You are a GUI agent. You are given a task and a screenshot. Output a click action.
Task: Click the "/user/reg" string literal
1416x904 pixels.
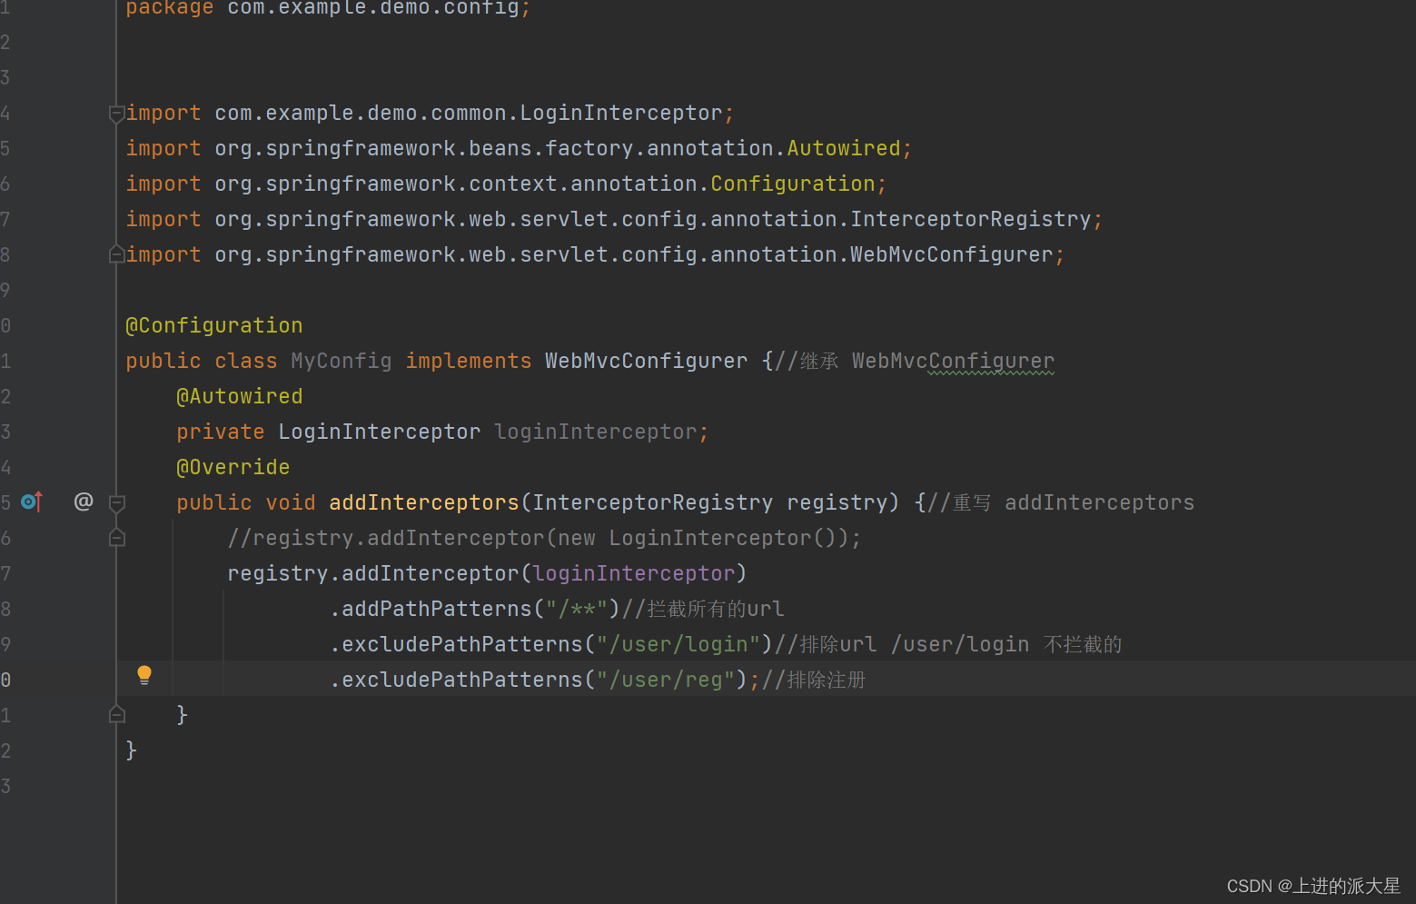(666, 680)
